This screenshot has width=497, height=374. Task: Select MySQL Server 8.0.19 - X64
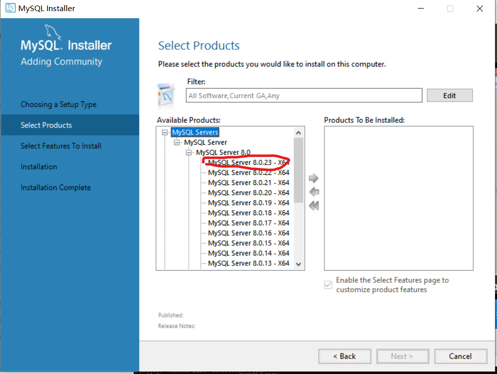point(248,203)
